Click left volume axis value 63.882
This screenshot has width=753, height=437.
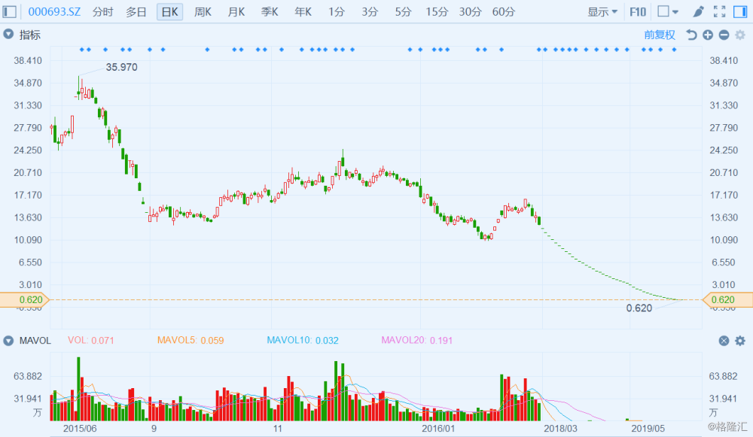coord(28,376)
